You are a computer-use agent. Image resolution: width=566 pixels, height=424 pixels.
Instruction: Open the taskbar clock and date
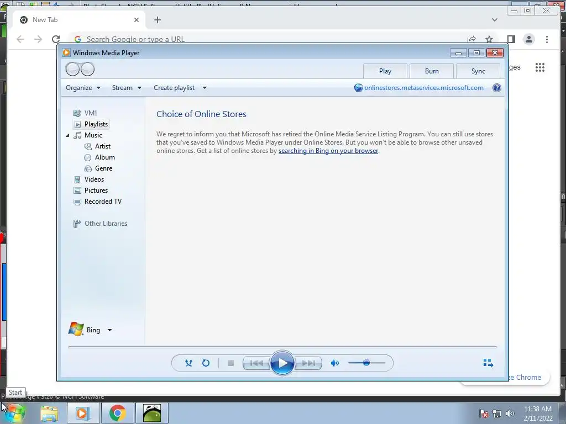tap(538, 414)
